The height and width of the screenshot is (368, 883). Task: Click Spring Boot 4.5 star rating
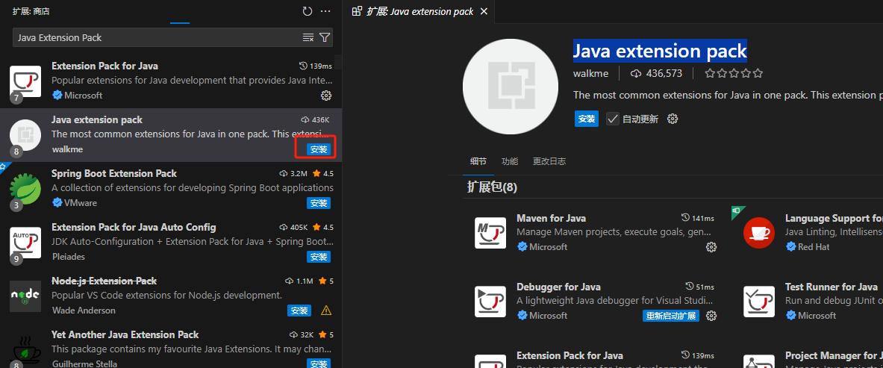click(x=323, y=174)
